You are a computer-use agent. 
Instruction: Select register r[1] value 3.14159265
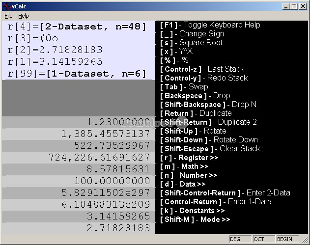(55, 62)
